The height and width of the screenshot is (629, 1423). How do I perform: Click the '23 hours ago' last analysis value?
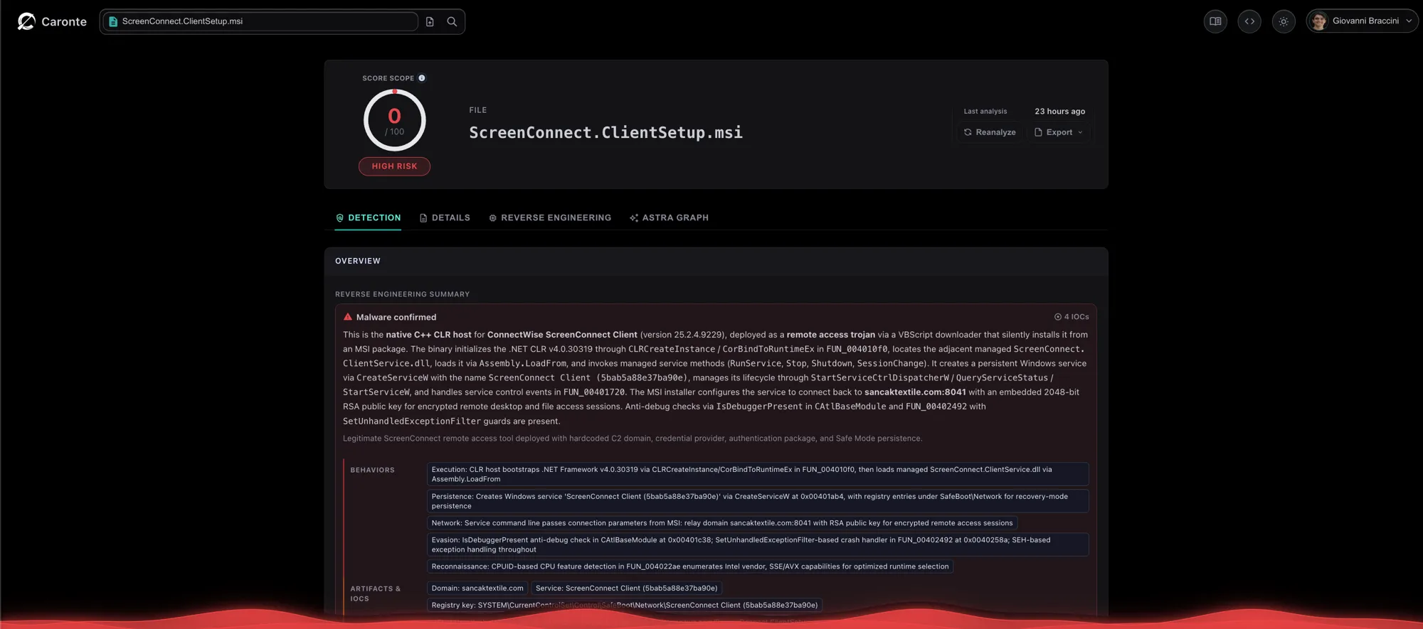pyautogui.click(x=1059, y=112)
